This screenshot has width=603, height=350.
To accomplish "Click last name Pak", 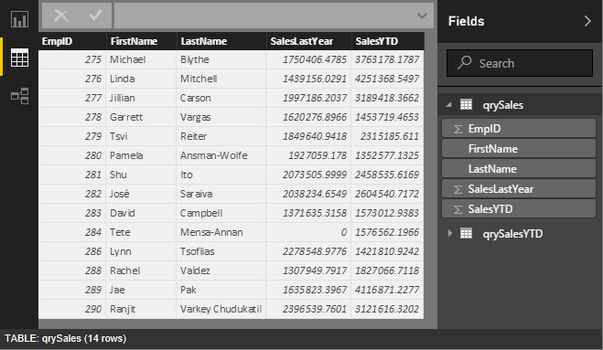I will coord(188,290).
